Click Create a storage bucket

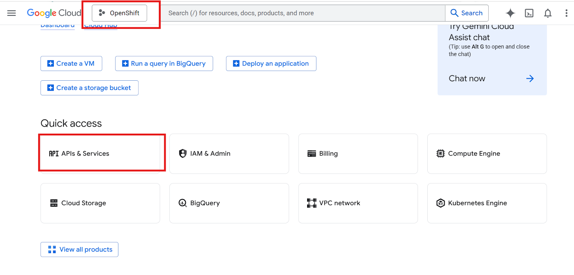click(x=89, y=88)
